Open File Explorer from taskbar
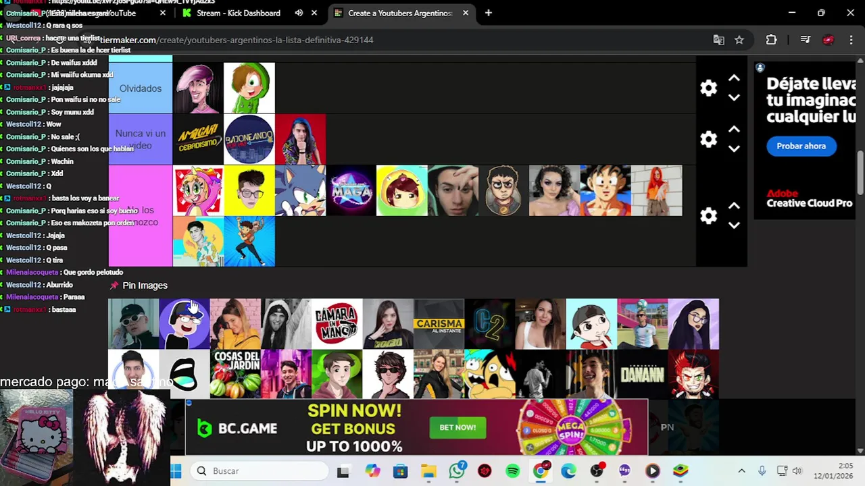 point(428,471)
